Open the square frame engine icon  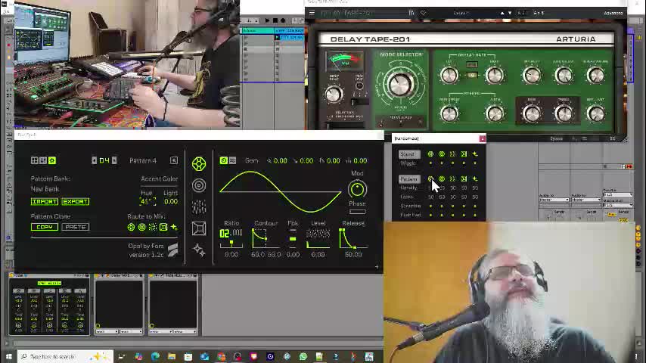[x=199, y=228]
